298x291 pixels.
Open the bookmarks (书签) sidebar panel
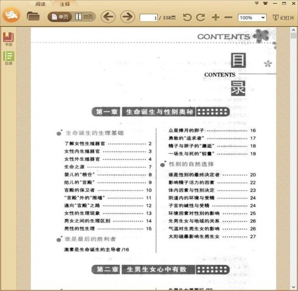(8, 39)
